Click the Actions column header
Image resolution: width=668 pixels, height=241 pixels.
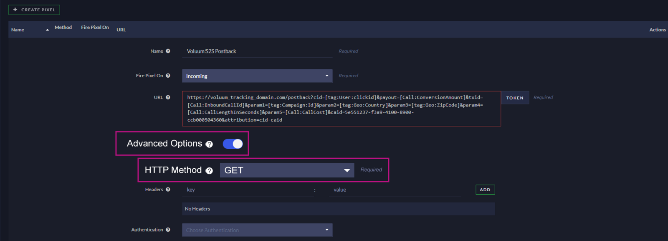point(658,30)
